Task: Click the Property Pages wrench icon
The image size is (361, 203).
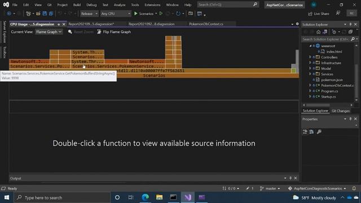Action: [319, 132]
